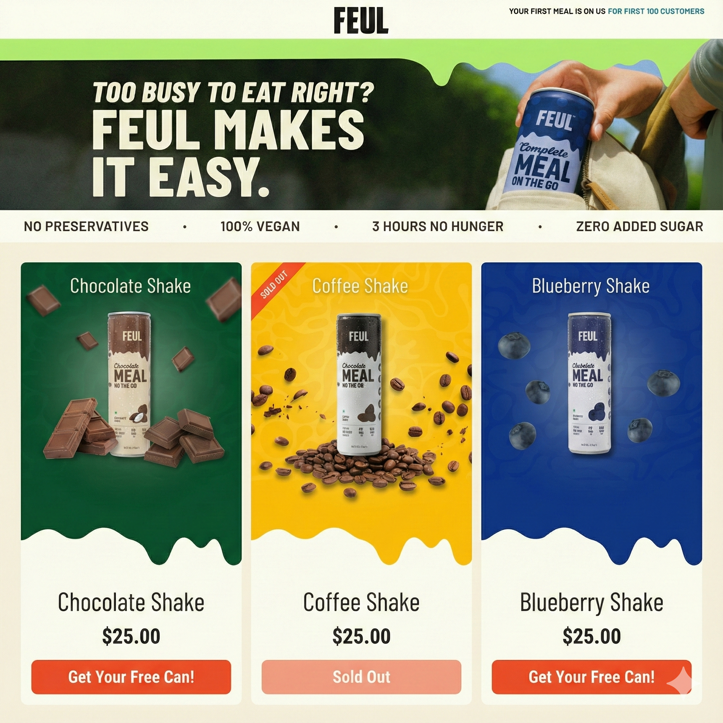The height and width of the screenshot is (723, 723).
Task: Click the 'FEUL MAKES IT EASY.' hero headline
Action: [x=228, y=154]
